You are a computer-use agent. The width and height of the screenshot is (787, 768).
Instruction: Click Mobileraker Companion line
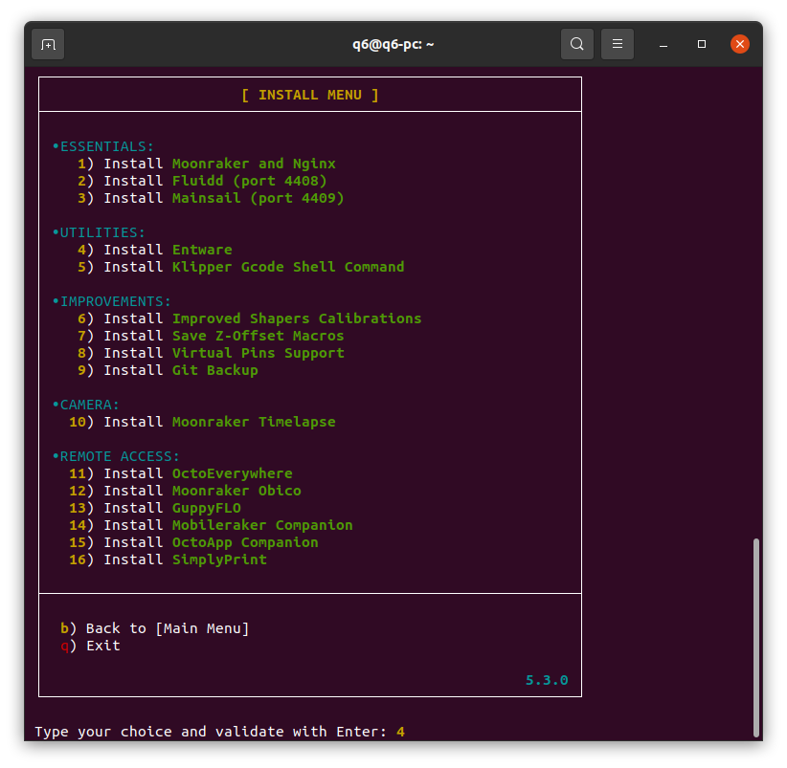point(211,525)
